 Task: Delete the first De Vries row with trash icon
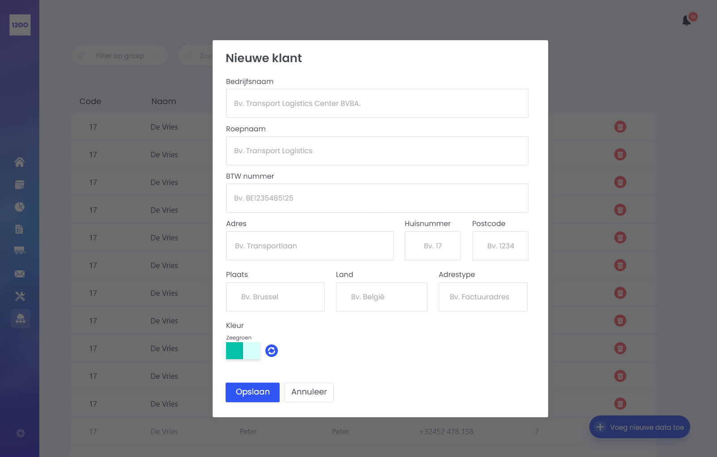coord(620,126)
